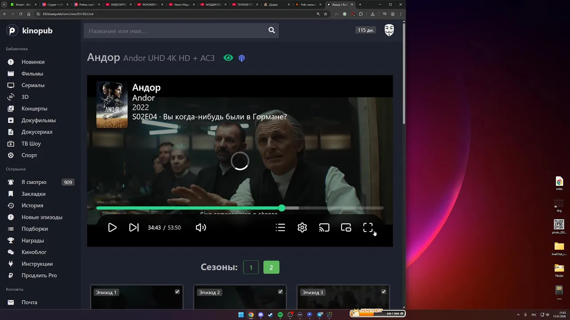Seek on the green video progress bar
Screen dimensions: 570x320
pyautogui.click(x=240, y=208)
